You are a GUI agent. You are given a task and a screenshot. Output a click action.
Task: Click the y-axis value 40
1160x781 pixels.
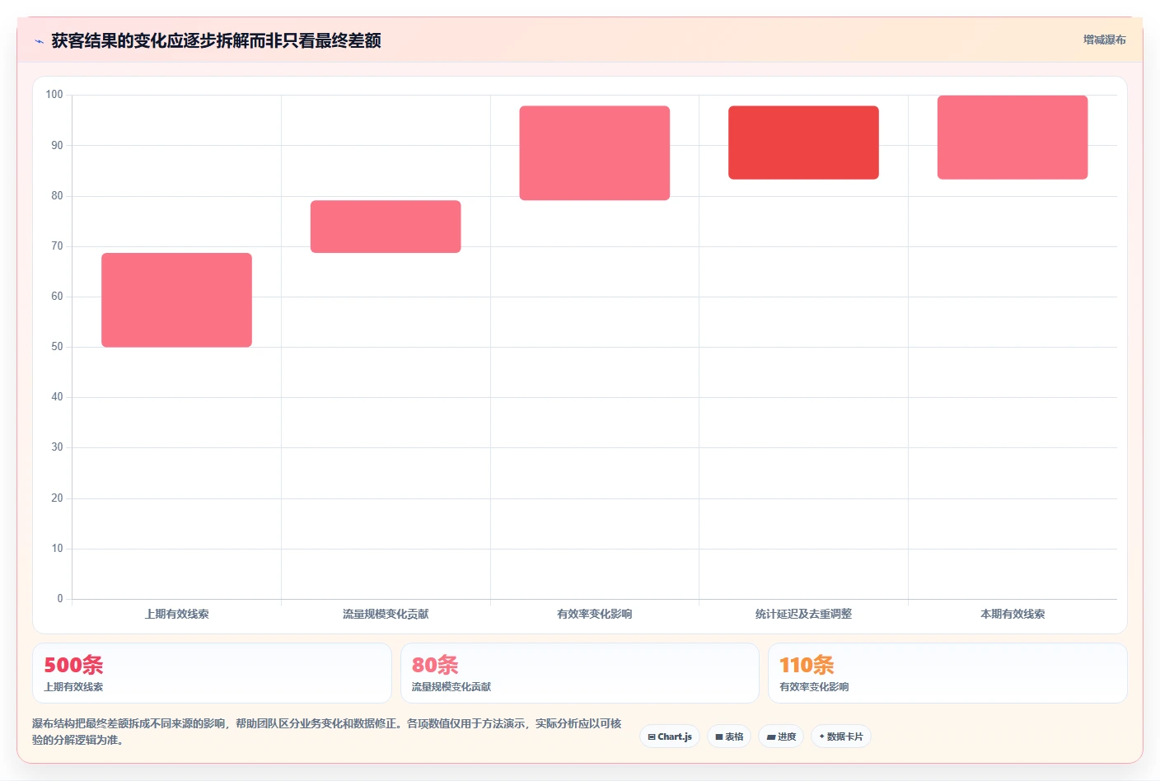point(57,396)
